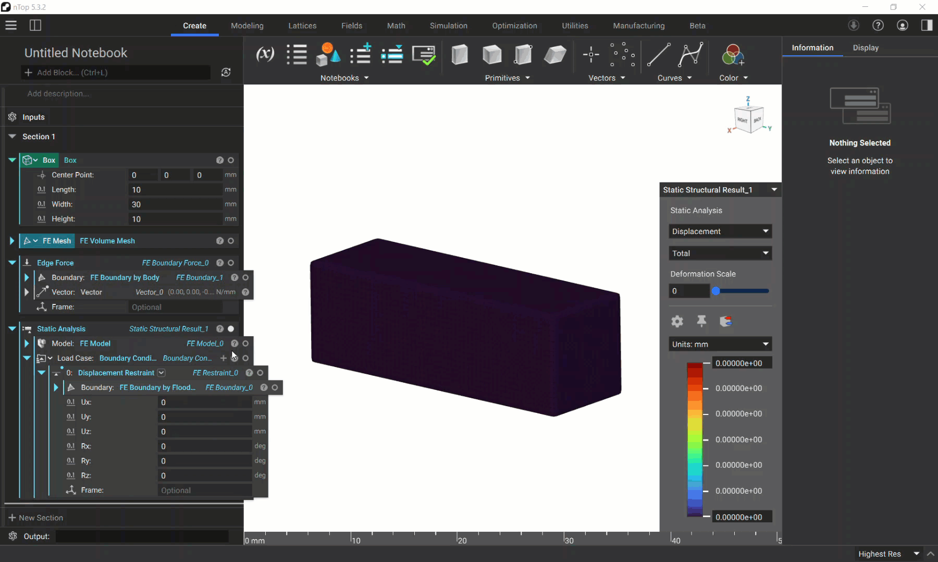Click New Section button
The width and height of the screenshot is (938, 562).
[36, 518]
